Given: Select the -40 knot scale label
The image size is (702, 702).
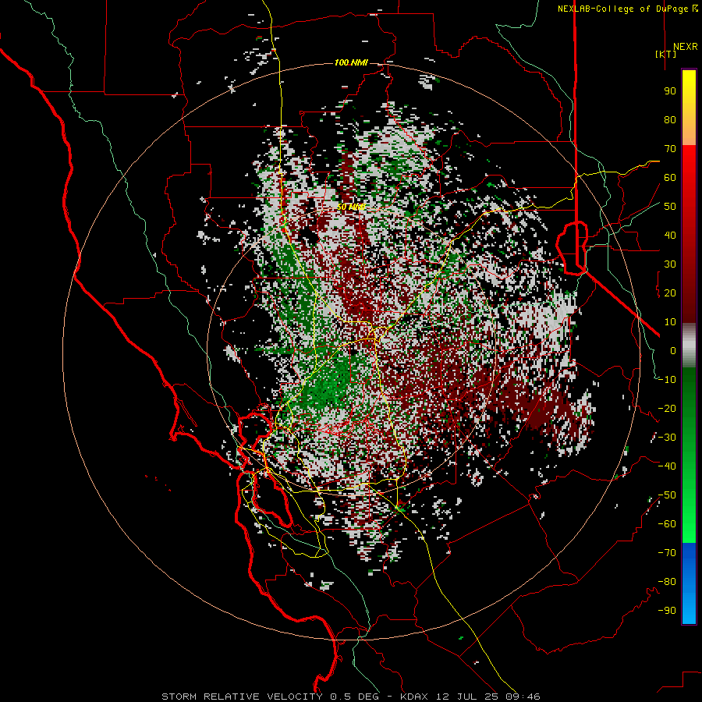Looking at the screenshot, I should pos(667,466).
